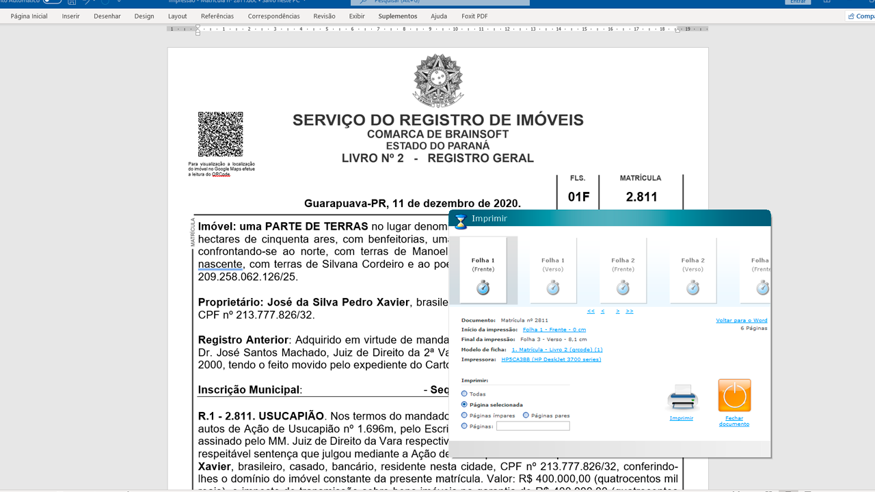The width and height of the screenshot is (875, 492).
Task: Click the underlined word nascente in the document
Action: tap(220, 264)
